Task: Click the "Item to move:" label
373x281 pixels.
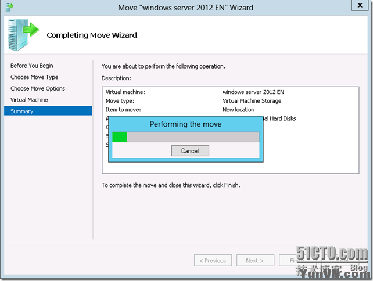Action: [123, 110]
